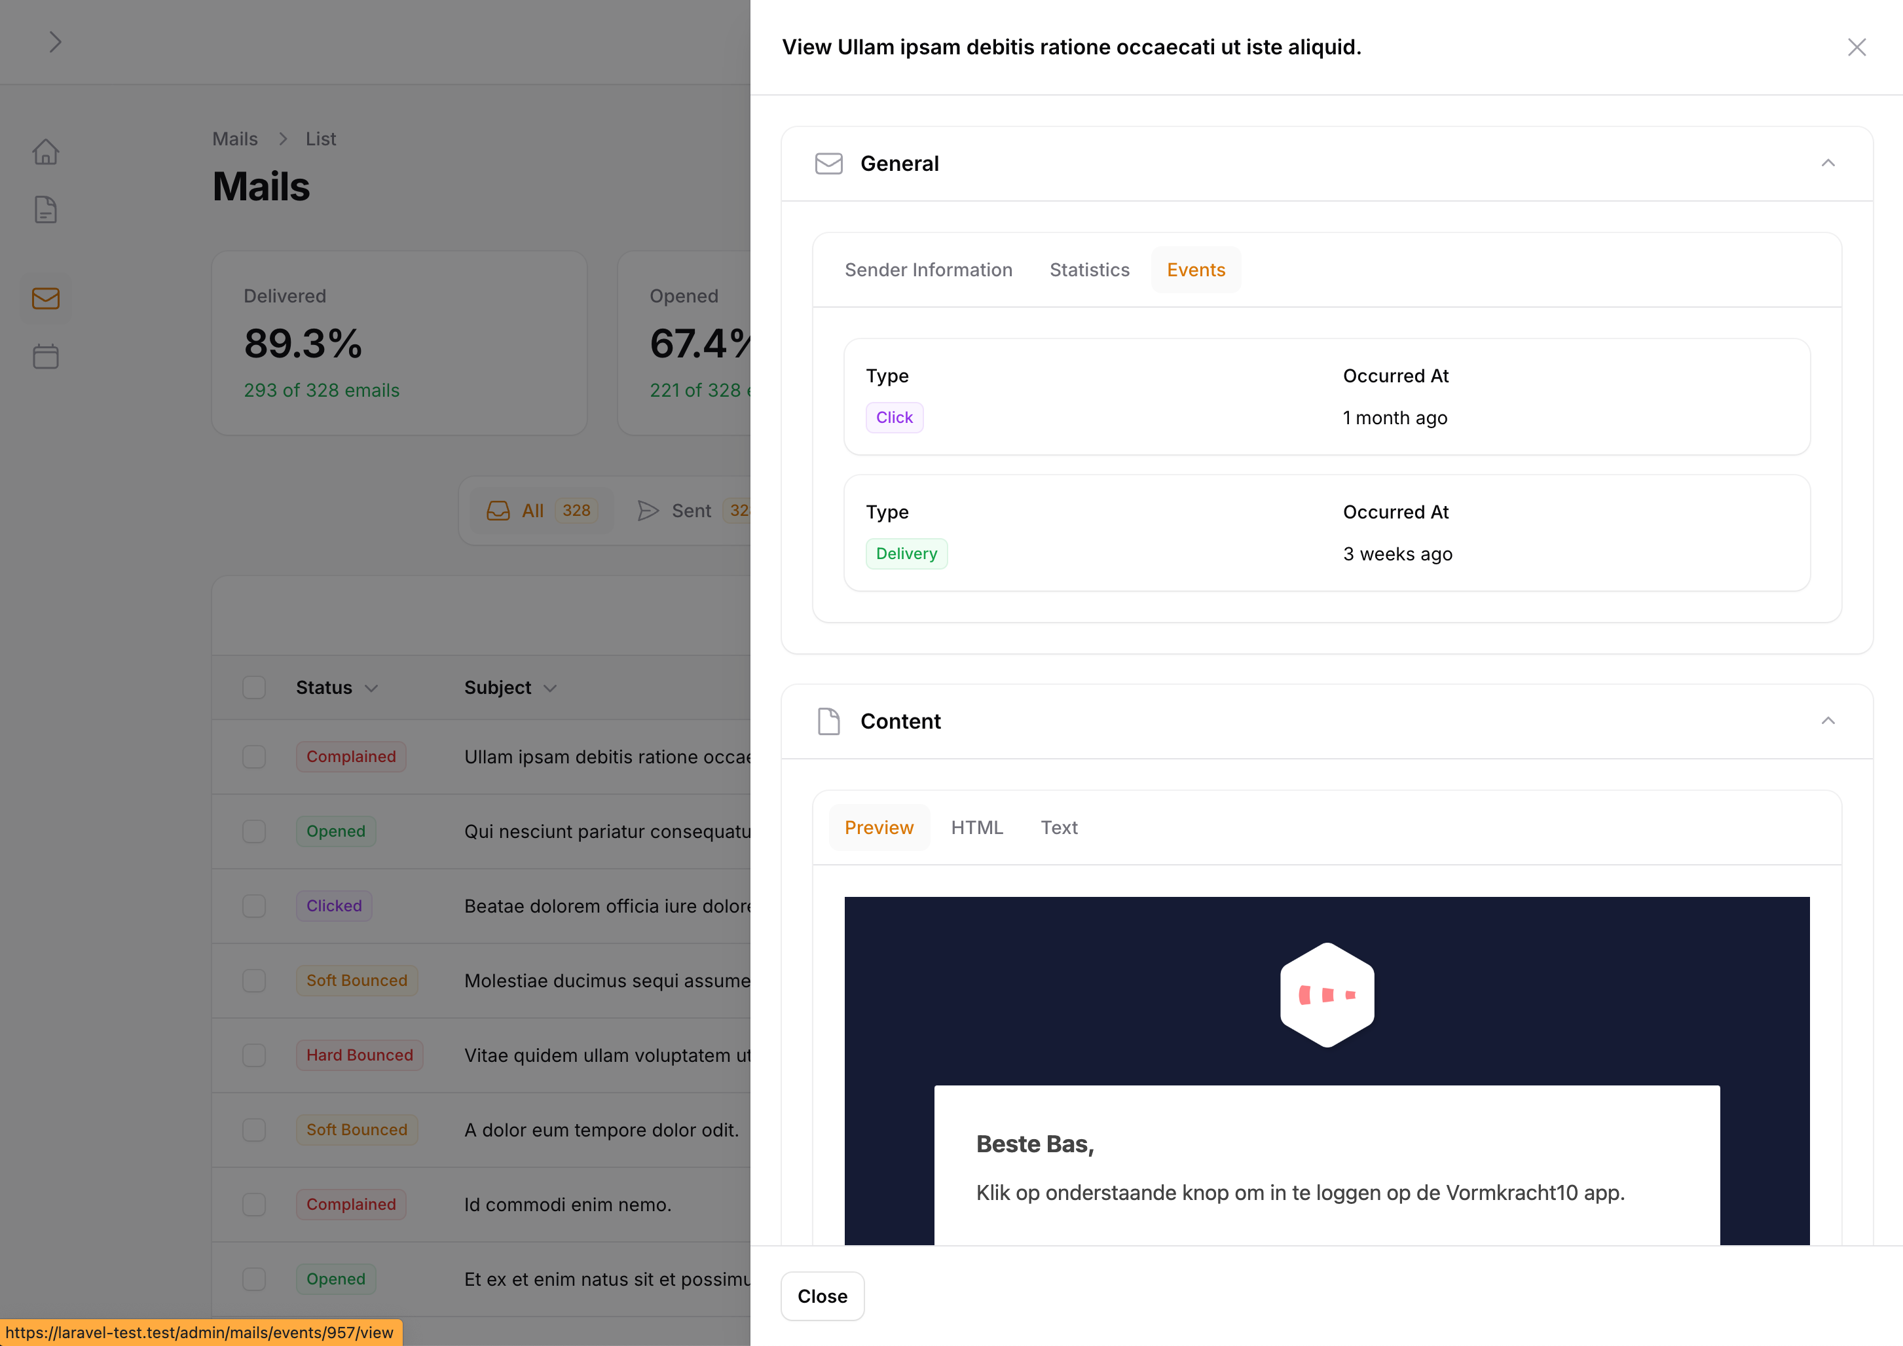Click the hexagon logo in email preview
This screenshot has width=1903, height=1346.
pos(1326,994)
